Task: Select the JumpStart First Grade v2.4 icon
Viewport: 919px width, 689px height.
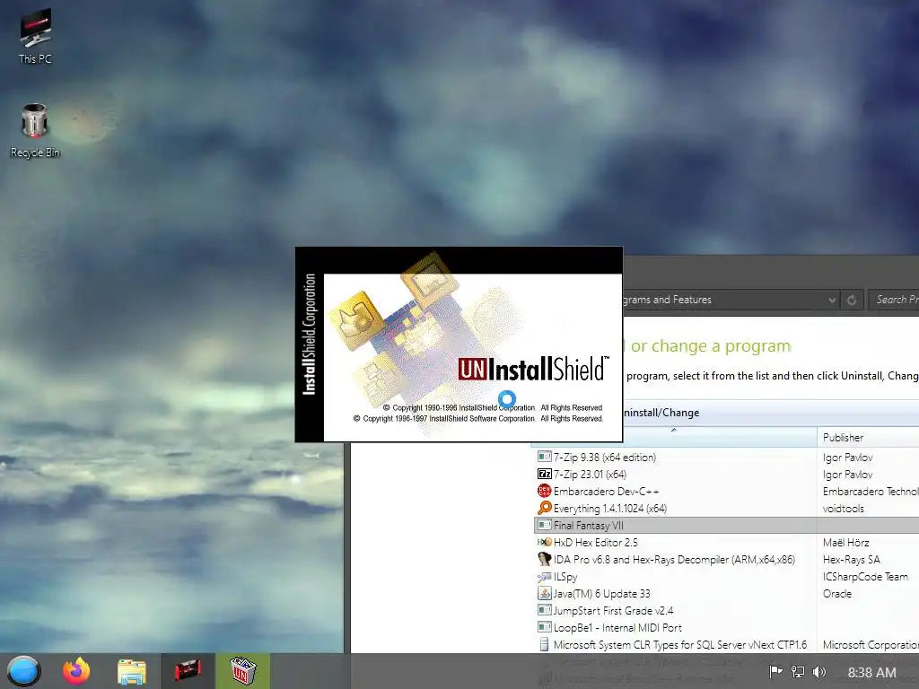Action: click(544, 610)
